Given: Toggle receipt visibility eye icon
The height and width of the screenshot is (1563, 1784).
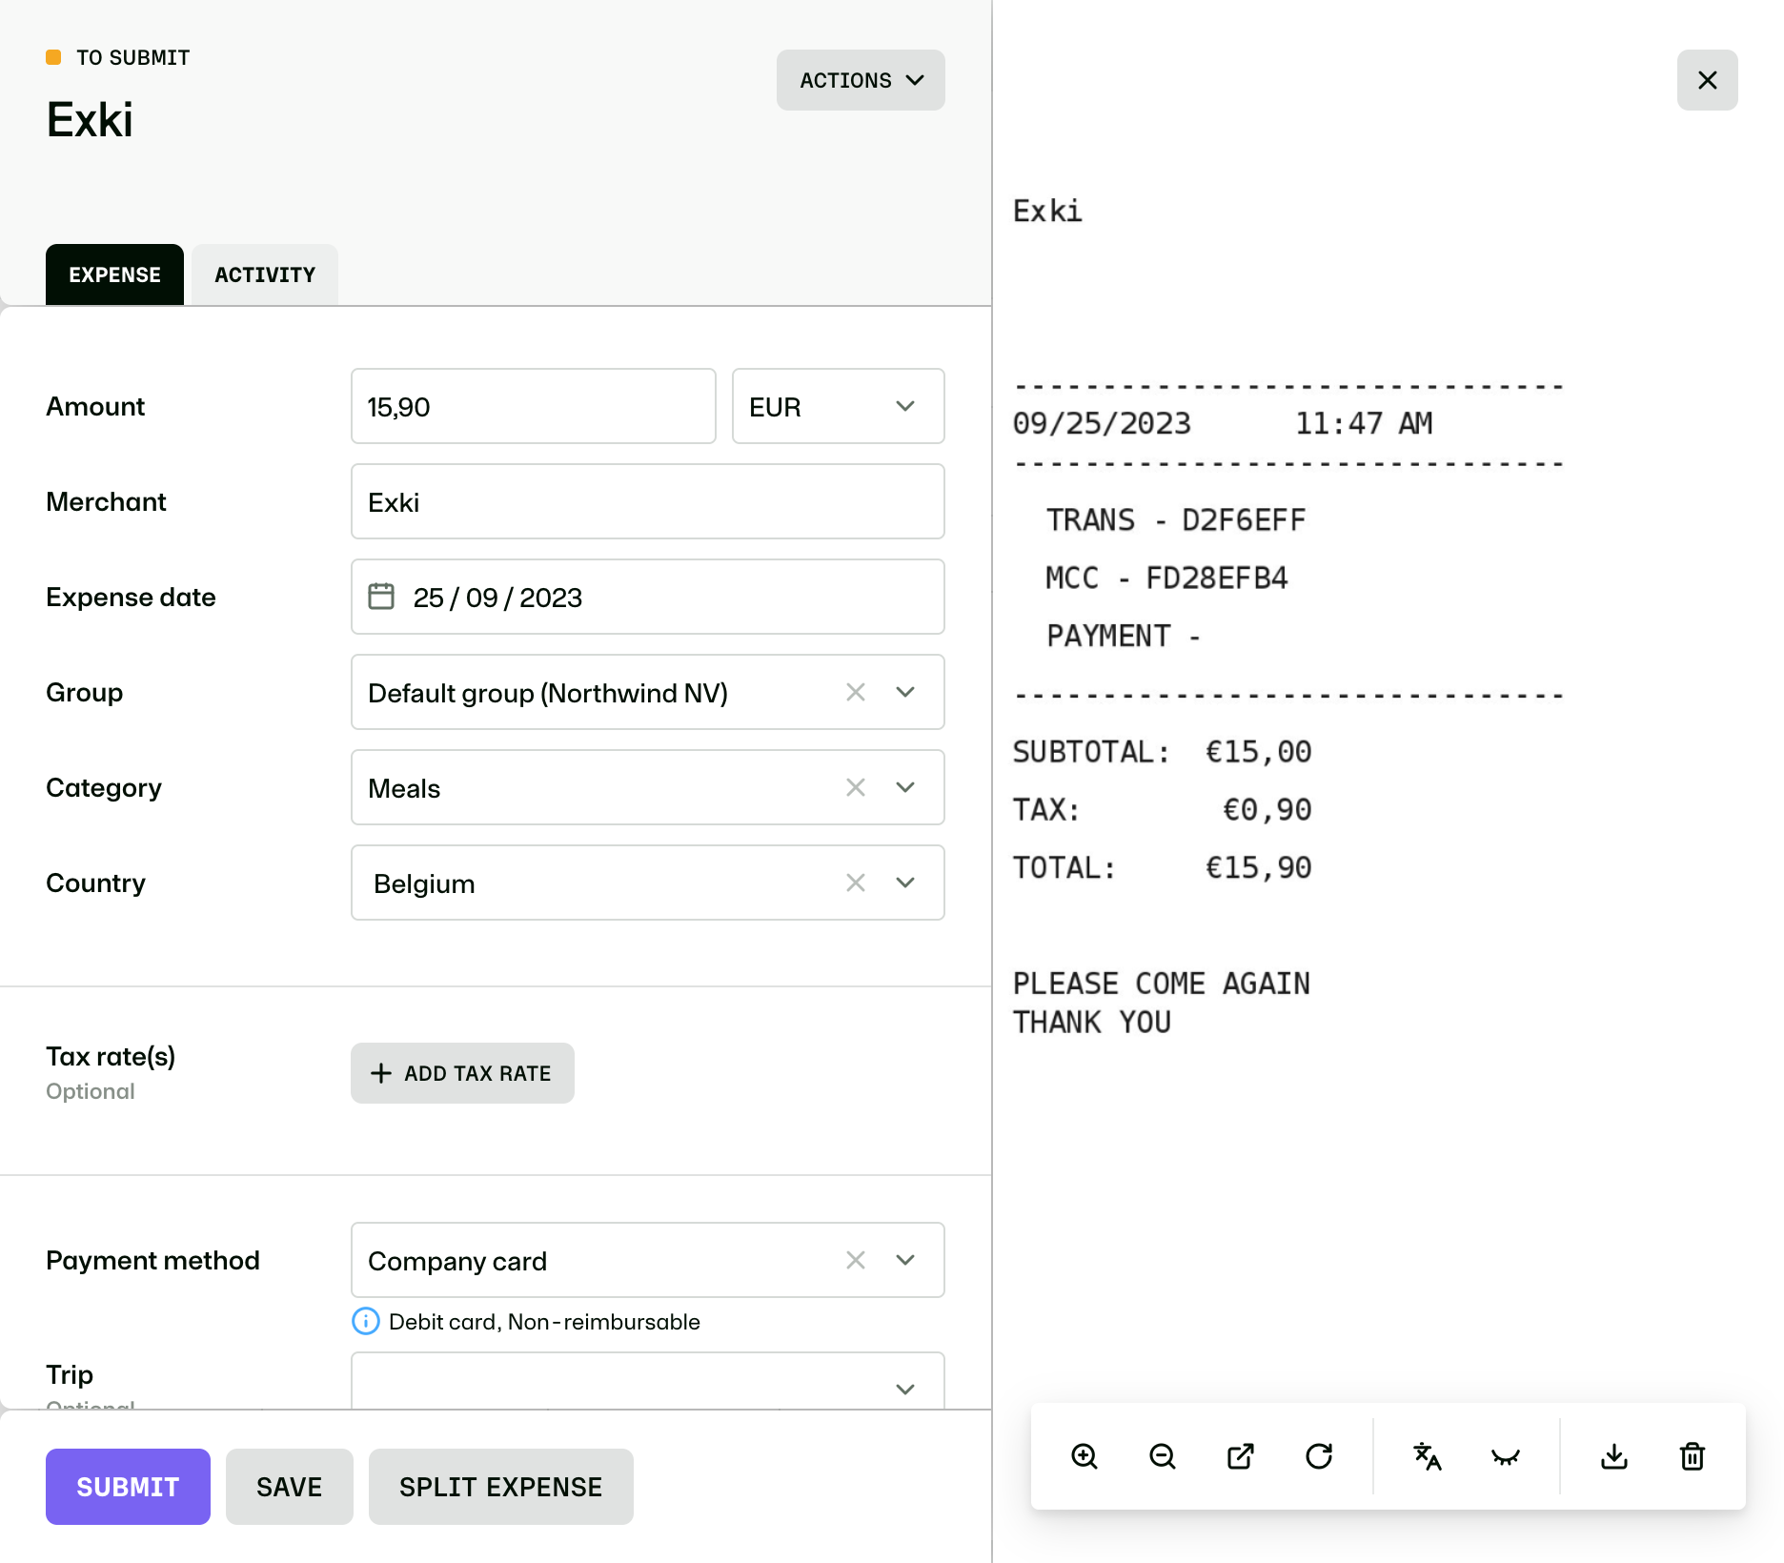Looking at the screenshot, I should (1505, 1456).
